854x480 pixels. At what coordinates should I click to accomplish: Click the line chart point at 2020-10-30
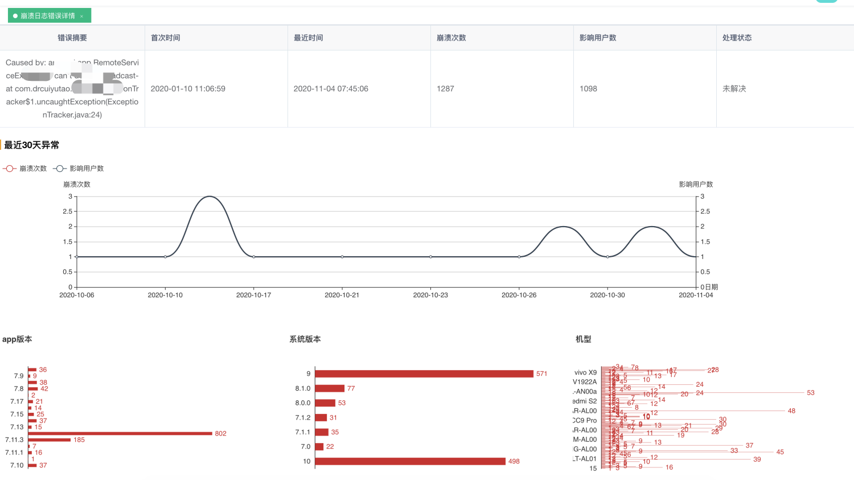(607, 257)
